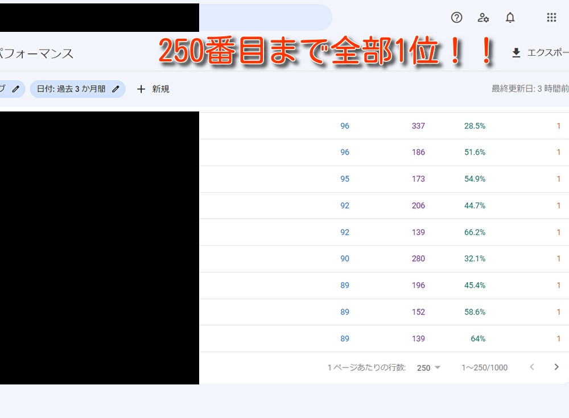Viewport: 569px width, 418px height.
Task: Click the 新規 add filter button
Action: coord(152,89)
